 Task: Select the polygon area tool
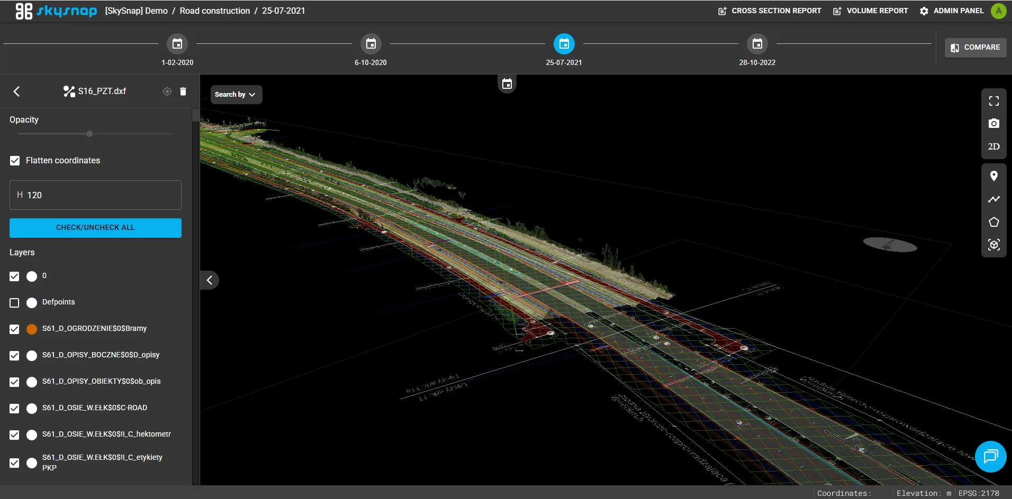pyautogui.click(x=993, y=222)
